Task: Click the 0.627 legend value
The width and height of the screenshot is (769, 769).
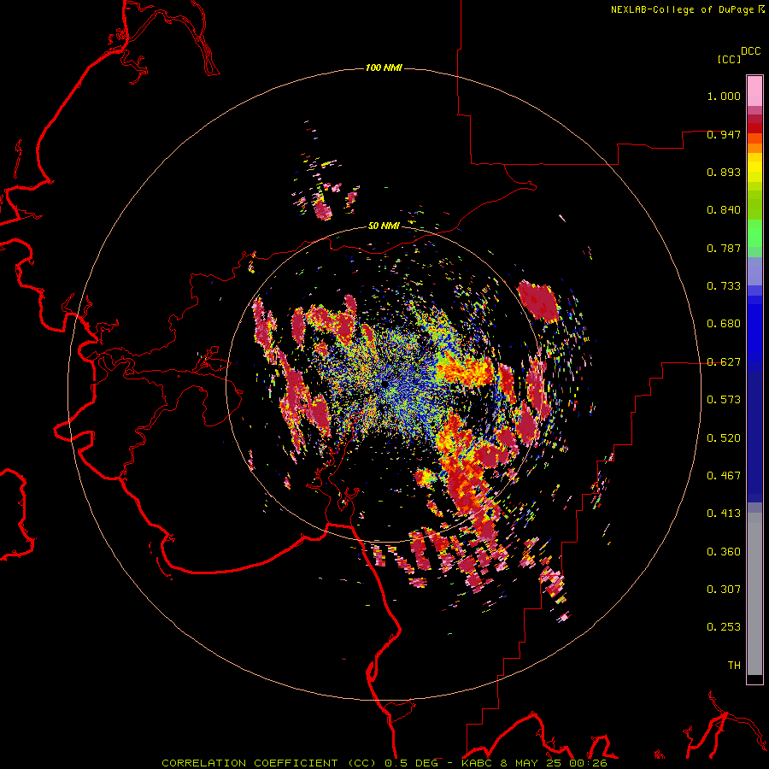Action: (724, 362)
